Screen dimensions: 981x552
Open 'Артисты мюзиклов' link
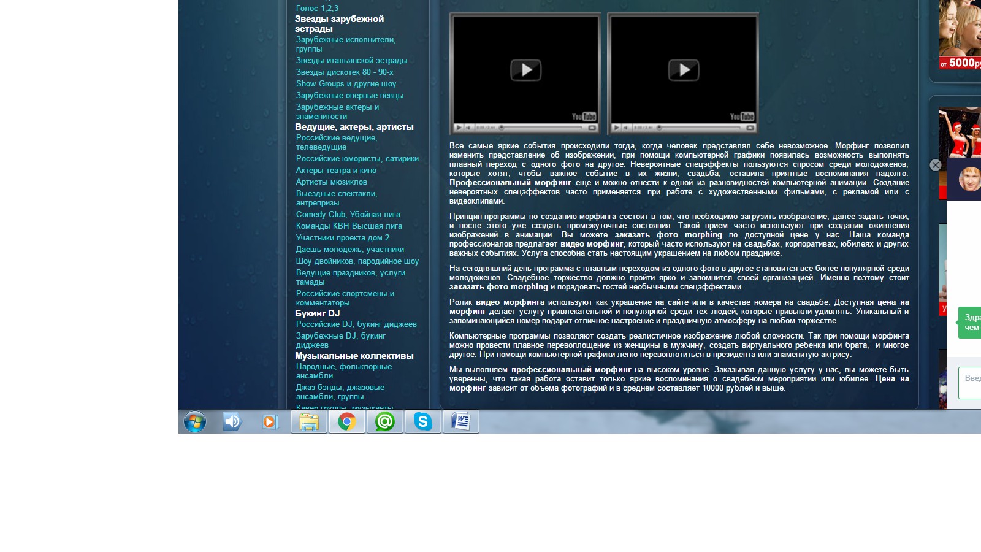click(331, 182)
